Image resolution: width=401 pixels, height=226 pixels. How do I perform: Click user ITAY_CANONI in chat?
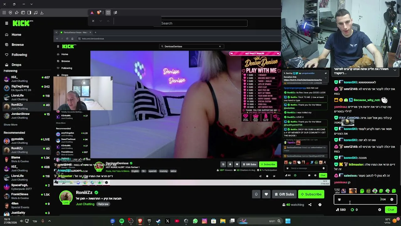click(349, 118)
